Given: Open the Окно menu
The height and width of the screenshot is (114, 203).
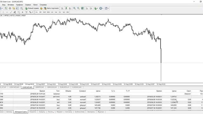Looking at the screenshot, I should (35, 5).
